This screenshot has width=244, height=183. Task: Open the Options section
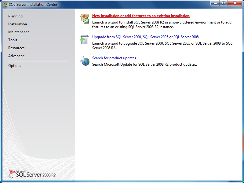[15, 66]
